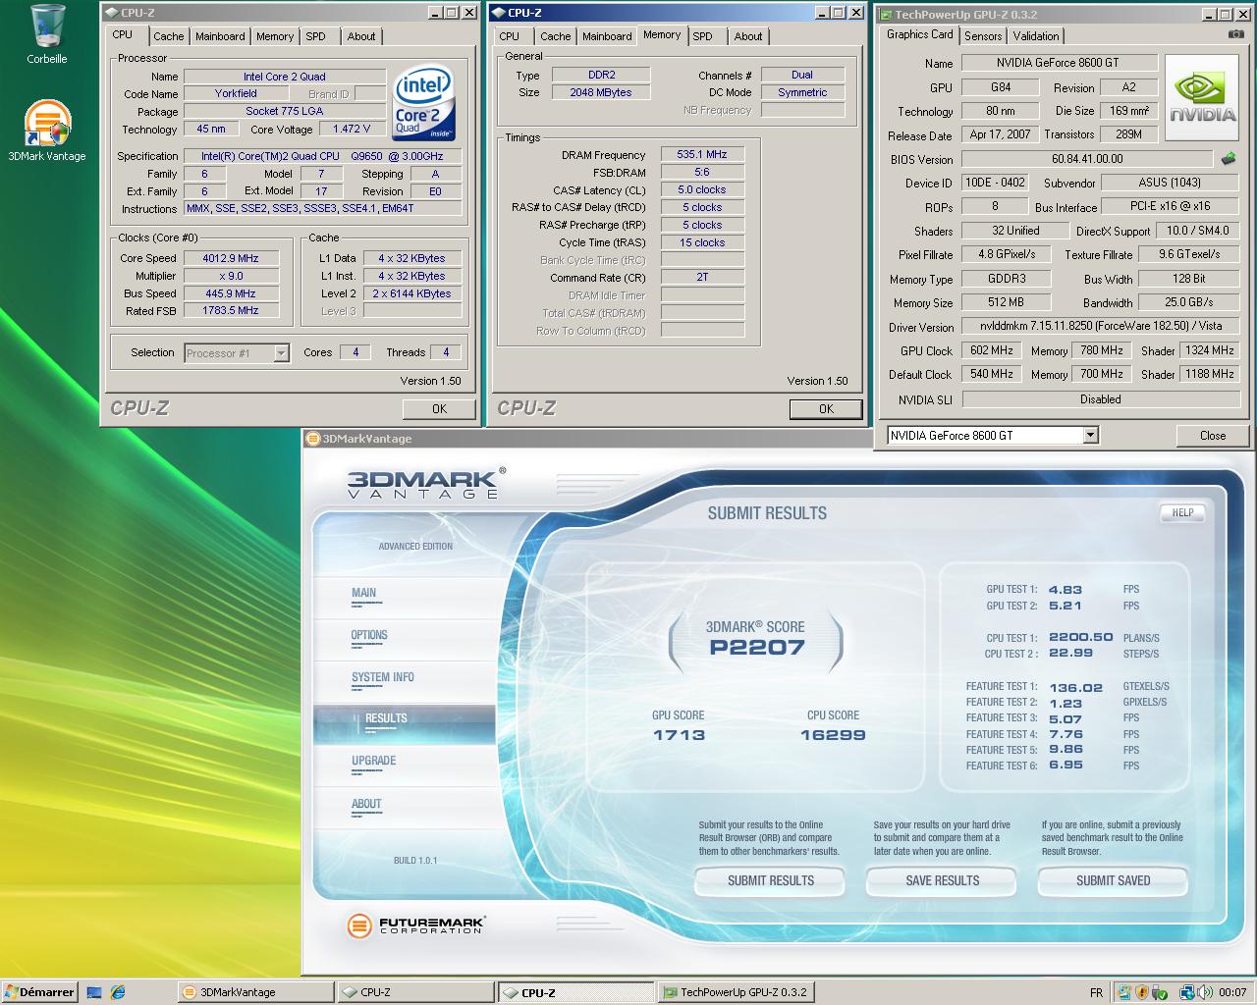Click the security shield tray icon
This screenshot has width=1257, height=1005.
[x=1143, y=992]
